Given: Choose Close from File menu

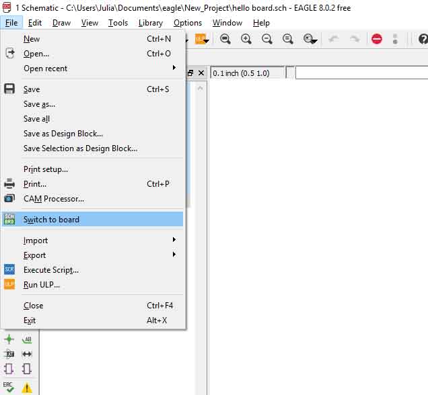Looking at the screenshot, I should [93, 306].
